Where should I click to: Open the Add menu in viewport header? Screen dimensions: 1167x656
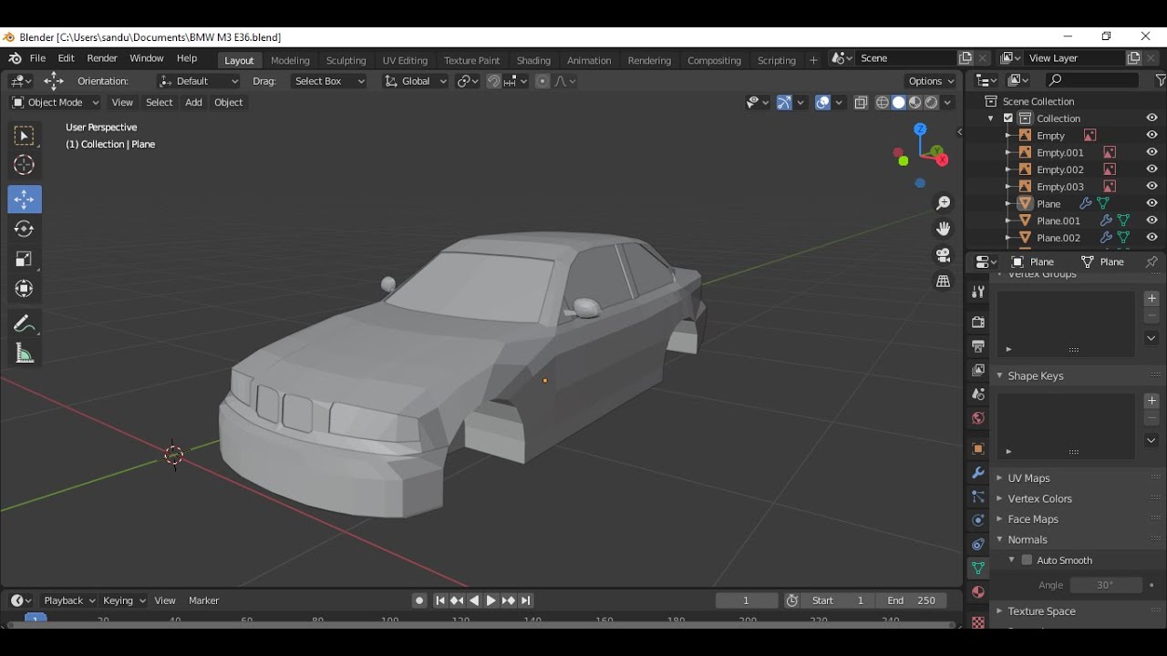point(193,103)
